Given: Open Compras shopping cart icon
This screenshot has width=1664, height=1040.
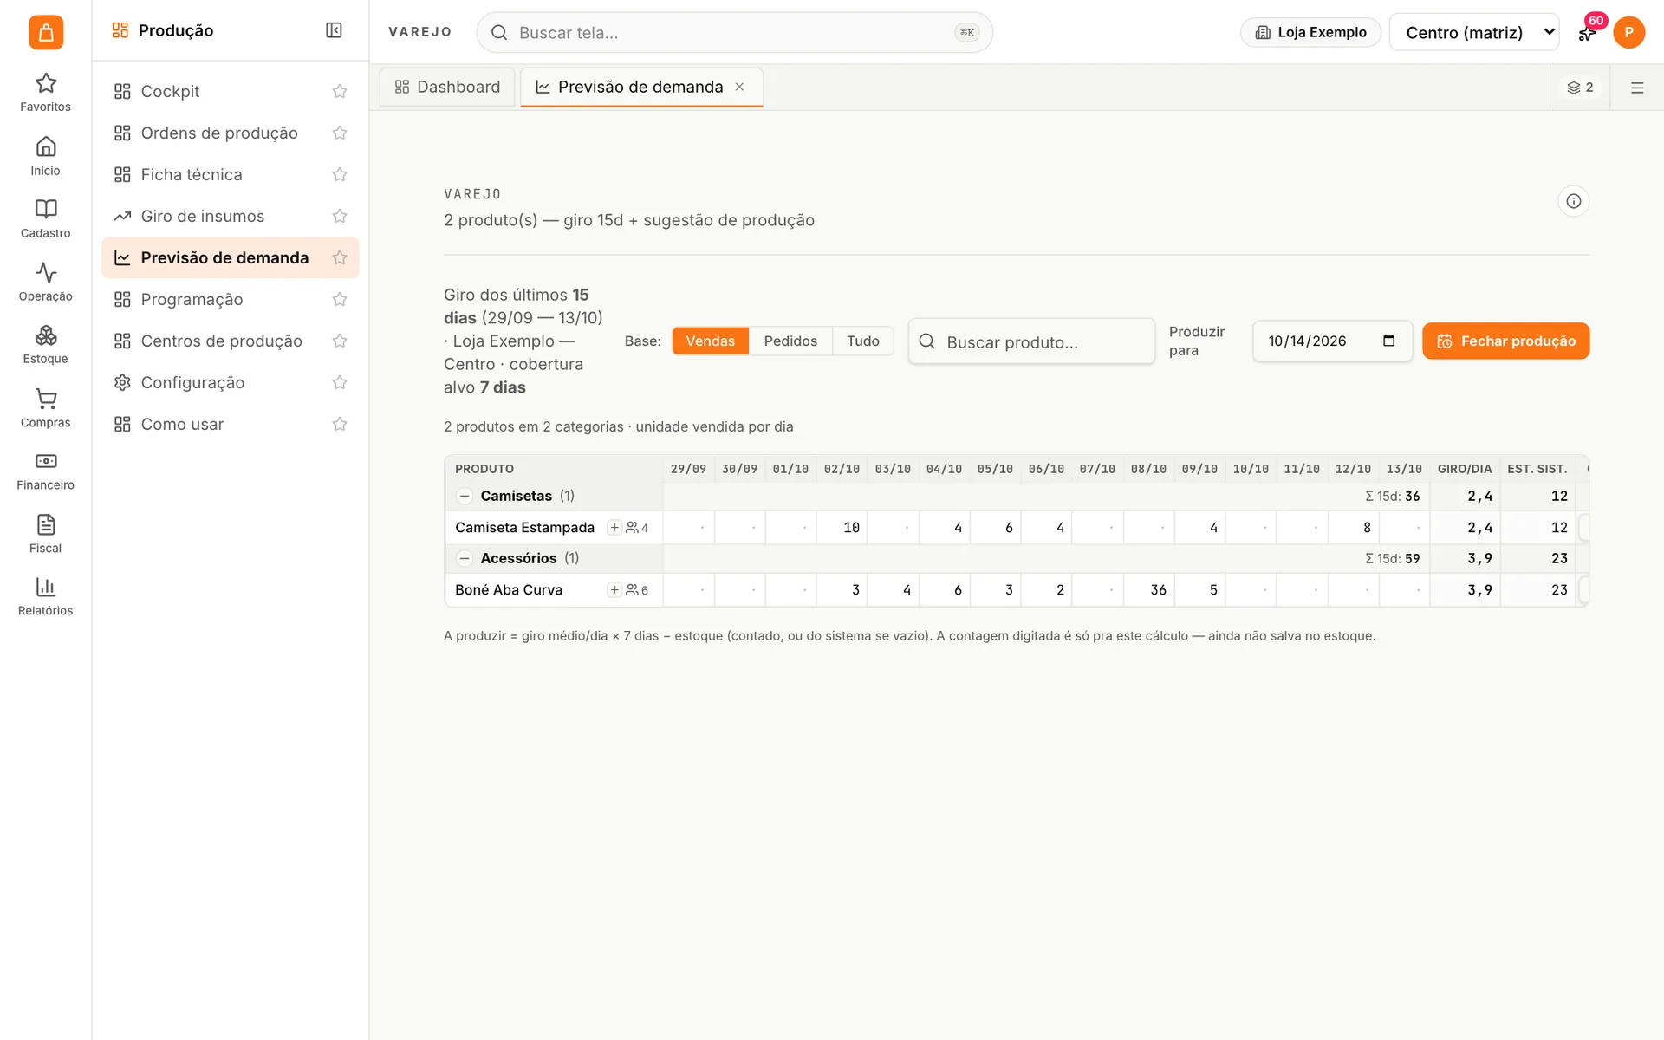Looking at the screenshot, I should [45, 408].
